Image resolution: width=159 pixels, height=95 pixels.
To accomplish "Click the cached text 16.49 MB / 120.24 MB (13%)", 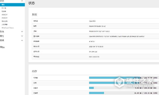I will (x=146, y=93).
